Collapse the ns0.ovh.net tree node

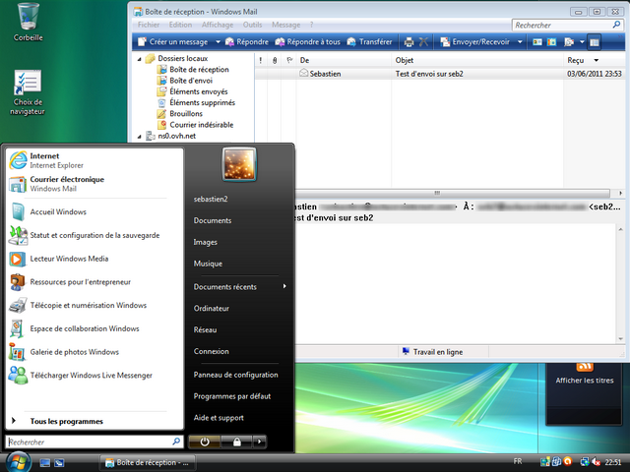(x=140, y=137)
